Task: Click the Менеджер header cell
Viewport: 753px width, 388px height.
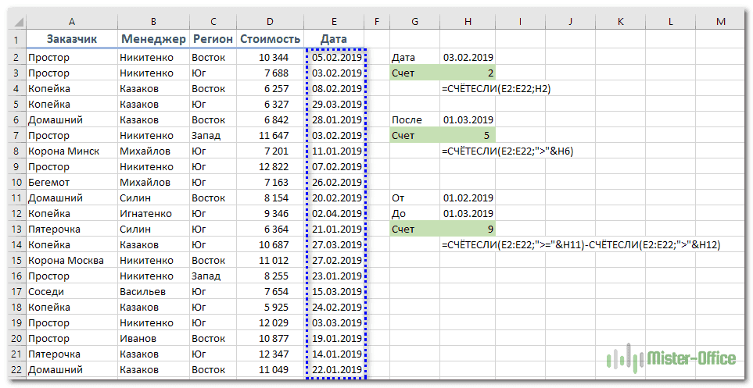Action: coord(152,39)
